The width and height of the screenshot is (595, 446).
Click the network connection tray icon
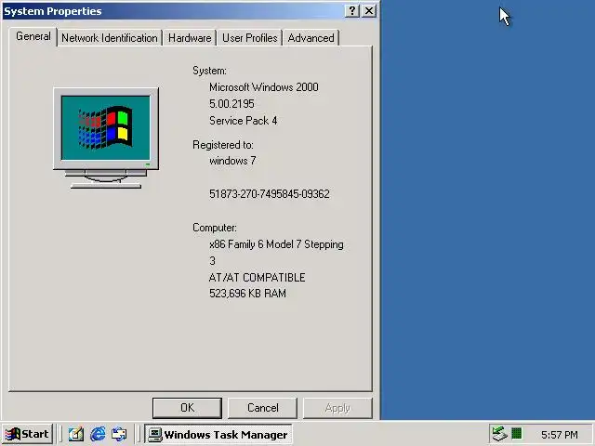[499, 434]
